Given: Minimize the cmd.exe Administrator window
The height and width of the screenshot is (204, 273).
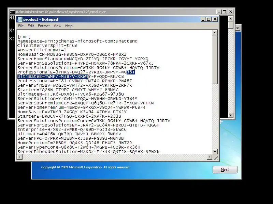Looking at the screenshot, I should [x=219, y=12].
